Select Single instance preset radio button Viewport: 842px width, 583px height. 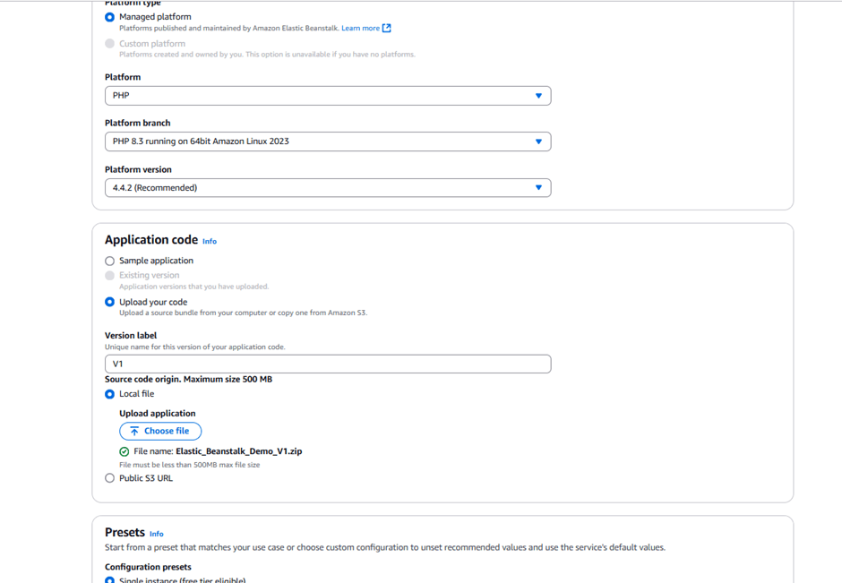pyautogui.click(x=109, y=580)
